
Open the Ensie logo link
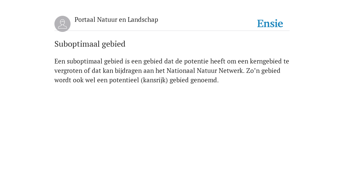pos(270,24)
